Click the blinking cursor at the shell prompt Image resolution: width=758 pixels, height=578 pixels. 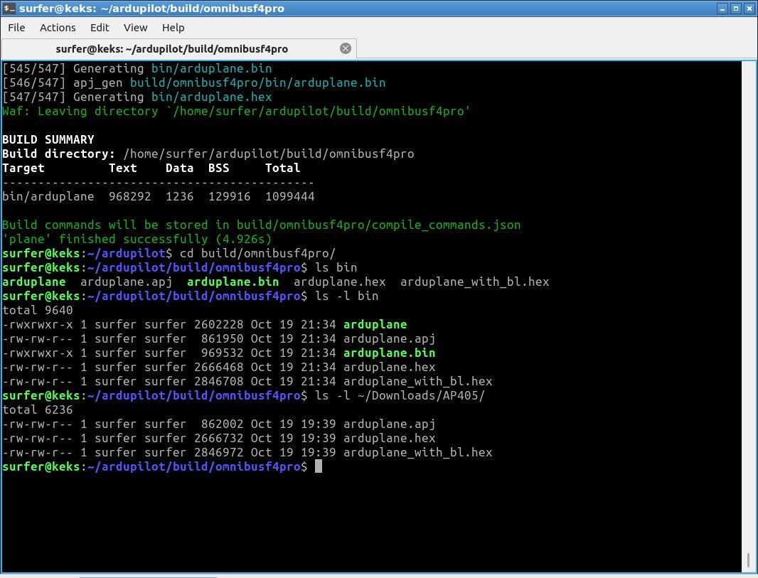click(x=318, y=466)
